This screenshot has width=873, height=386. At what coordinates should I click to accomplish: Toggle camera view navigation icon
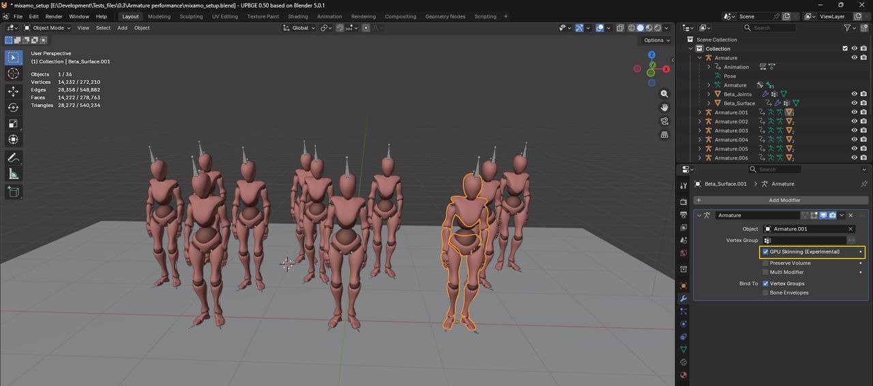coord(664,121)
